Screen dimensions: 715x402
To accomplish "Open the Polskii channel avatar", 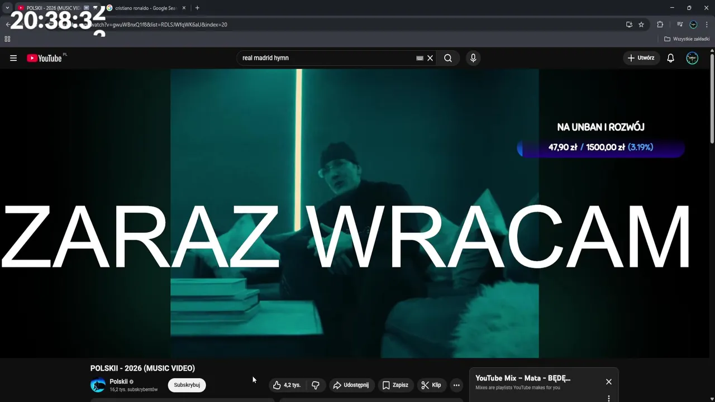I will (x=98, y=385).
